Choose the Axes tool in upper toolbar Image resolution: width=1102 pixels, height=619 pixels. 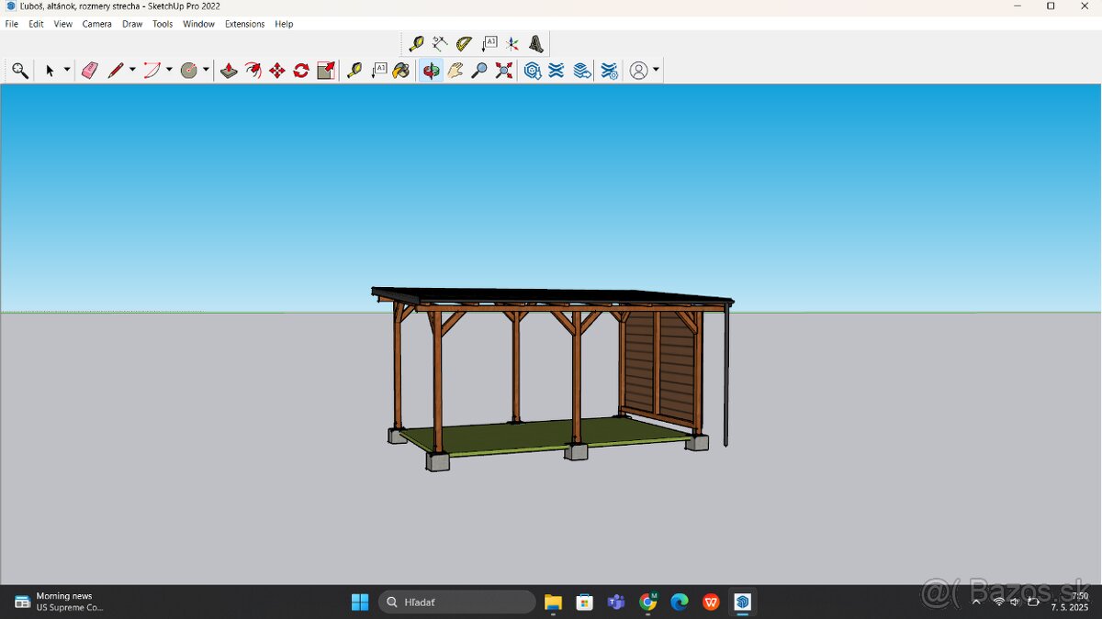tap(512, 44)
